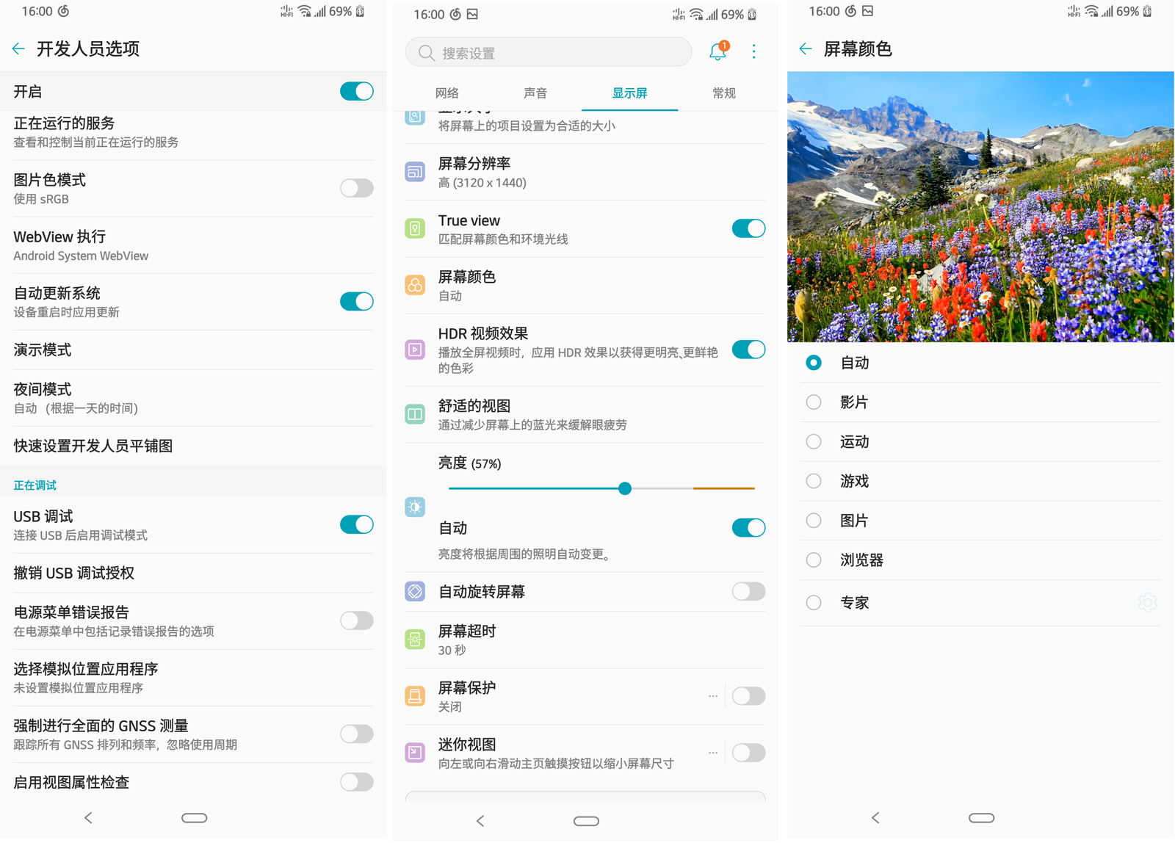Turn off HDR 视频效果
This screenshot has height=843, width=1175.
pos(748,350)
